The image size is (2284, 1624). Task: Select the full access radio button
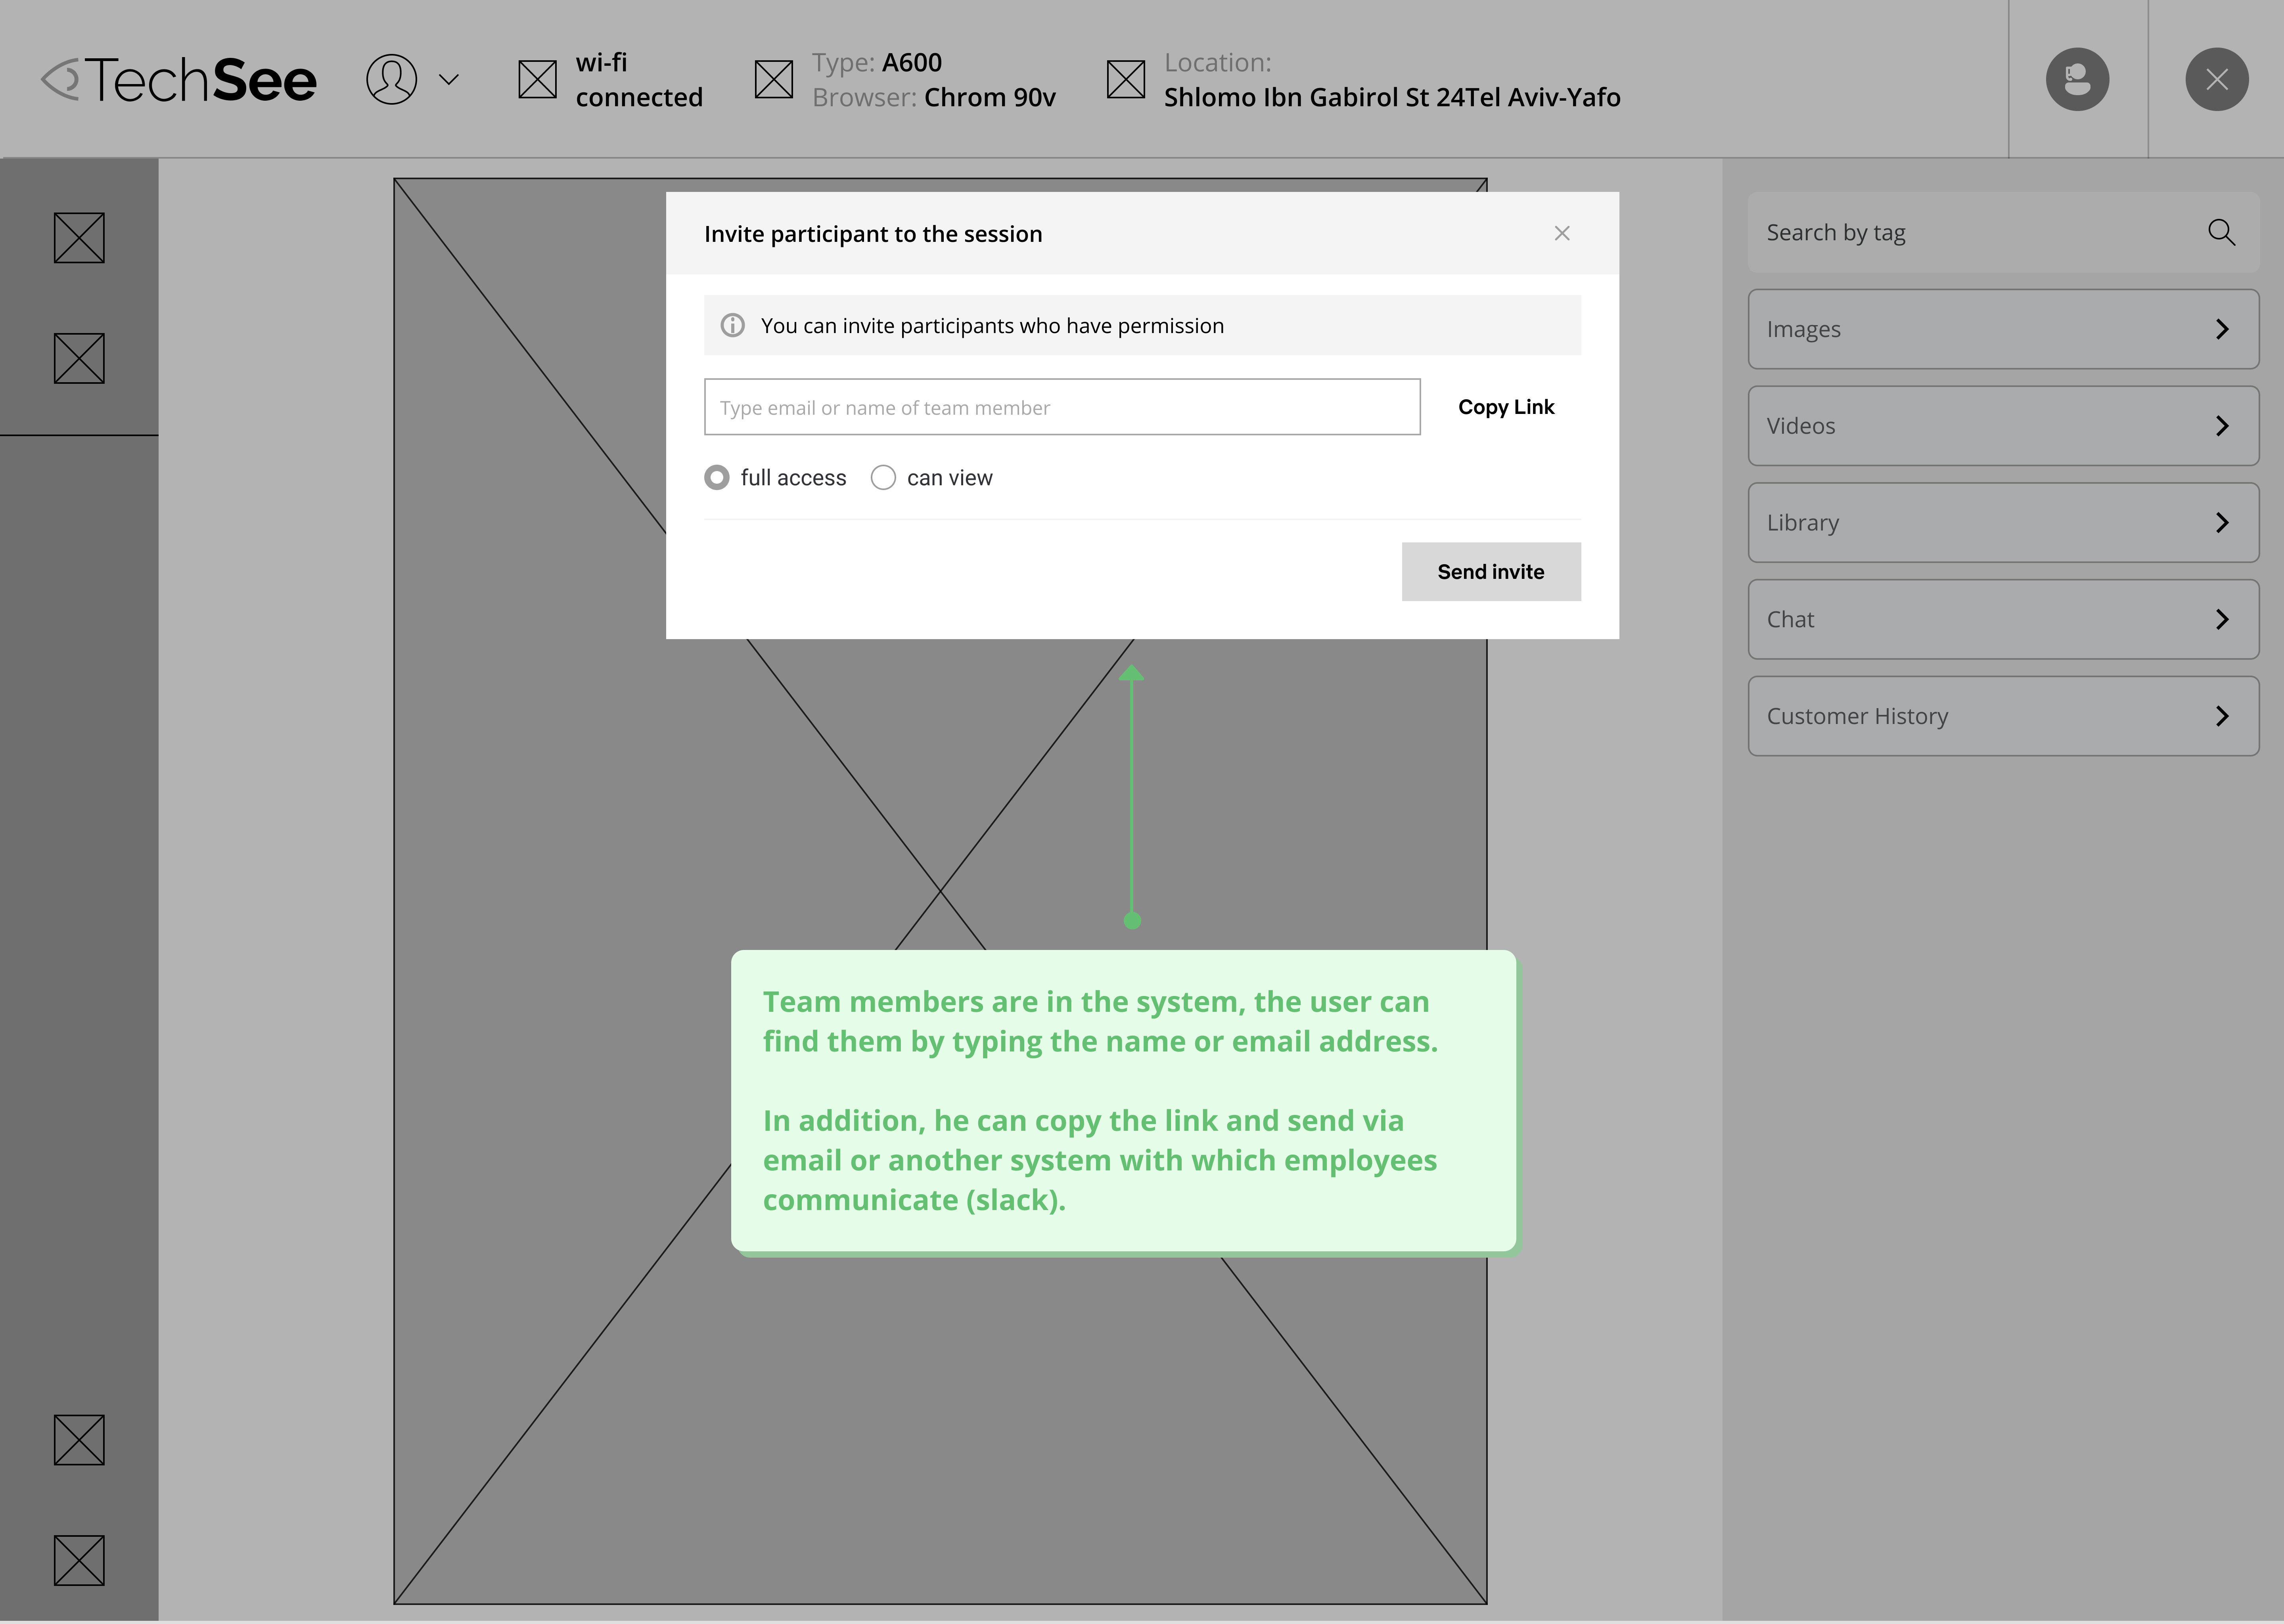[716, 478]
